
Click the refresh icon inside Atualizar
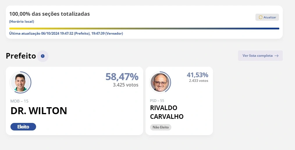(260, 17)
